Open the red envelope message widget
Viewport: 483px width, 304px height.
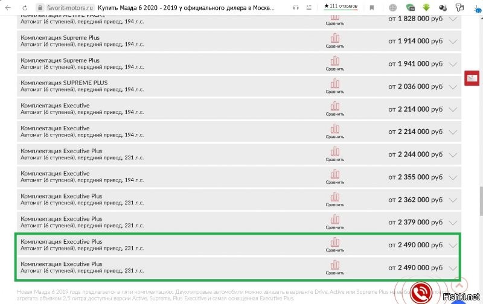(472, 78)
